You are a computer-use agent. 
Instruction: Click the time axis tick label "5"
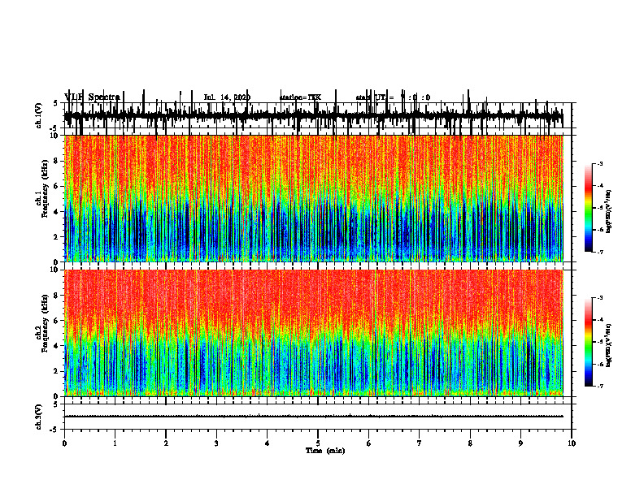point(318,443)
